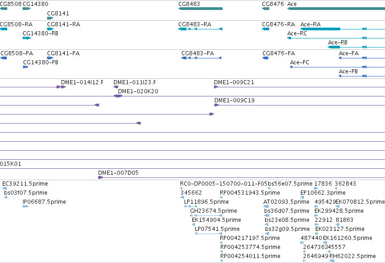Select the DME1-020K20 BAC marker

118,96
